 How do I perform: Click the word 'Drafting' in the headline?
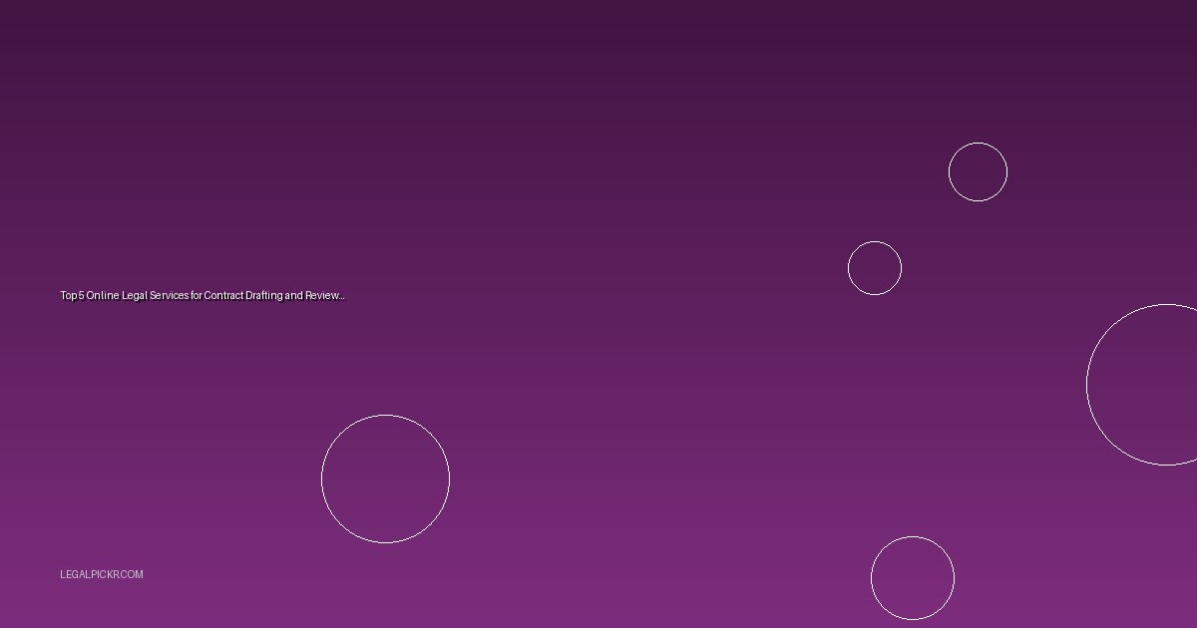263,296
